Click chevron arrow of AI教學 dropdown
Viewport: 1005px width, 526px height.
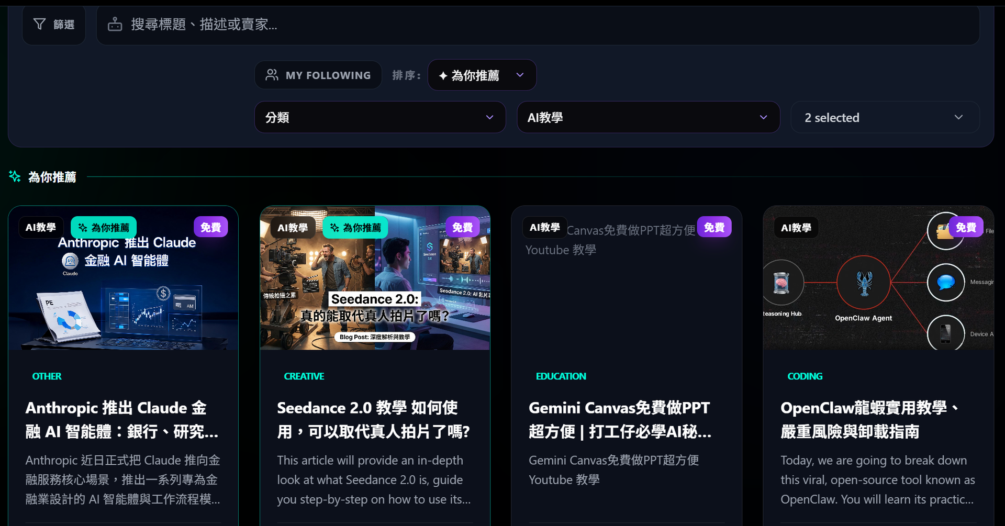pos(764,117)
